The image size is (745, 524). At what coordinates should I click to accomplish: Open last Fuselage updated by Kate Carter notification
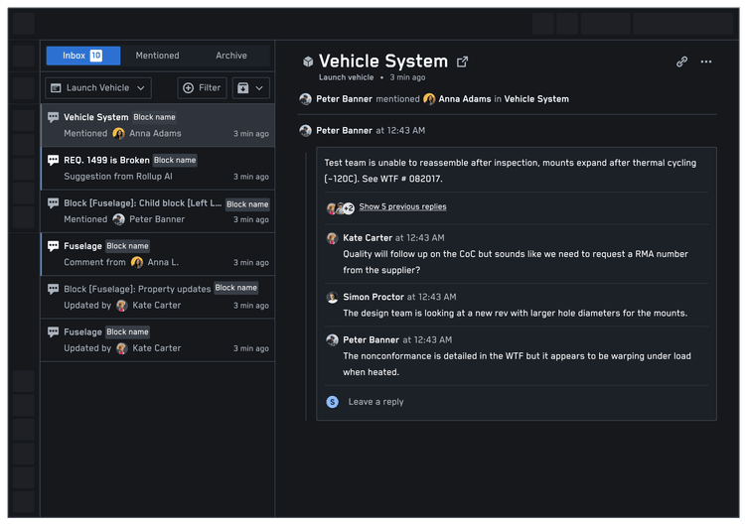(158, 340)
